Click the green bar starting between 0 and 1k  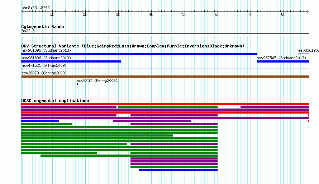click(129, 156)
